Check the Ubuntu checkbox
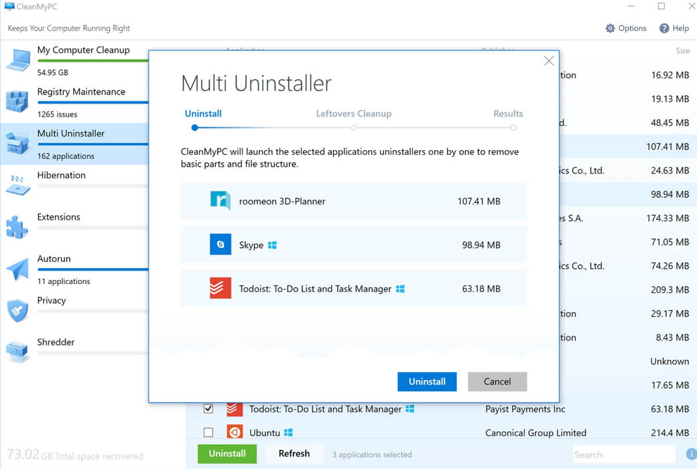This screenshot has width=697, height=469. point(208,432)
